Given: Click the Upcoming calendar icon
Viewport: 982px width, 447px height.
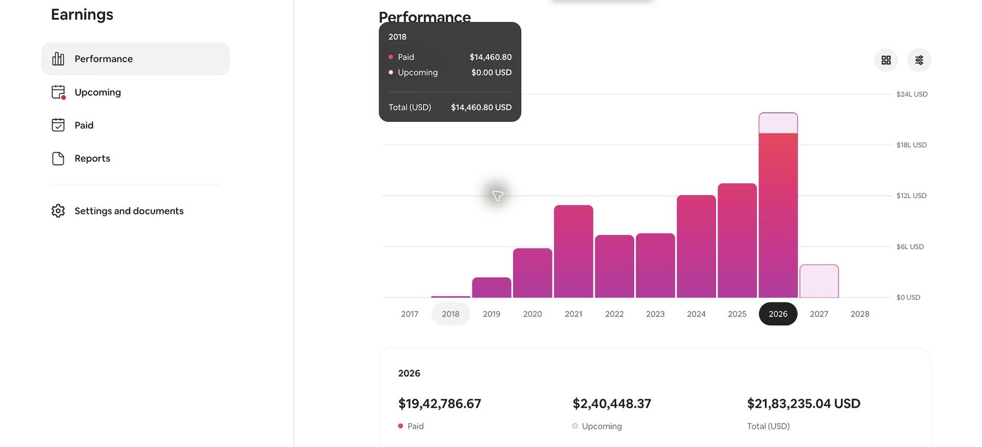Looking at the screenshot, I should pos(58,92).
